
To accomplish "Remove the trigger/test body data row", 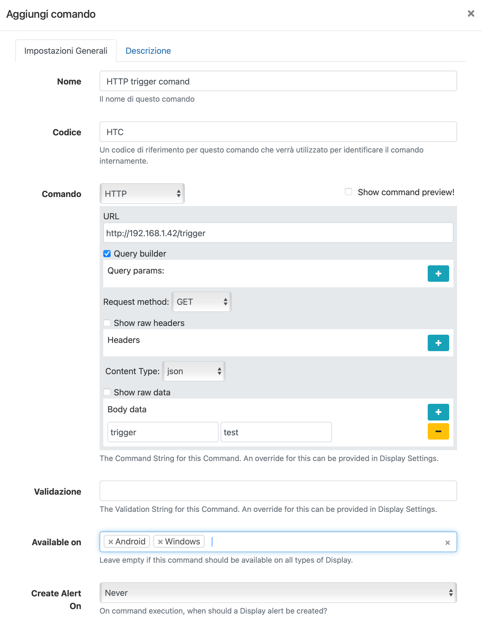I will pos(438,431).
